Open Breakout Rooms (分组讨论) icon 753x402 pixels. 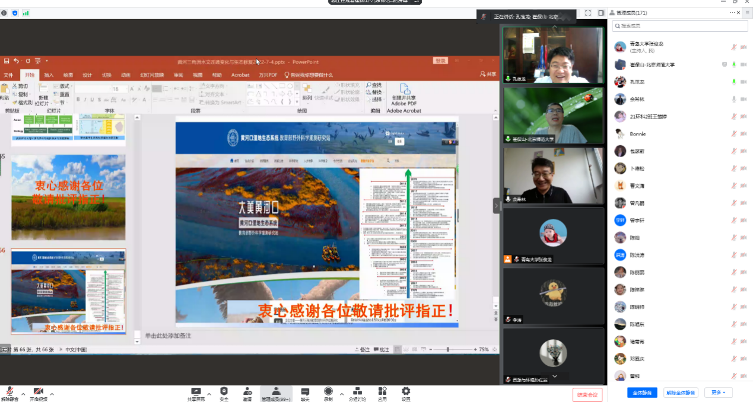(x=357, y=393)
